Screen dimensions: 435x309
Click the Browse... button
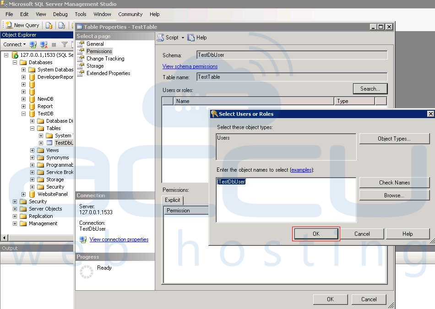(x=394, y=195)
